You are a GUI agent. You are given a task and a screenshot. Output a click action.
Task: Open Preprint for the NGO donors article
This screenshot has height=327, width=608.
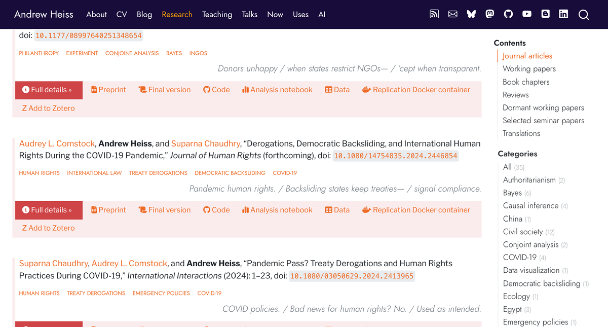[x=108, y=90]
